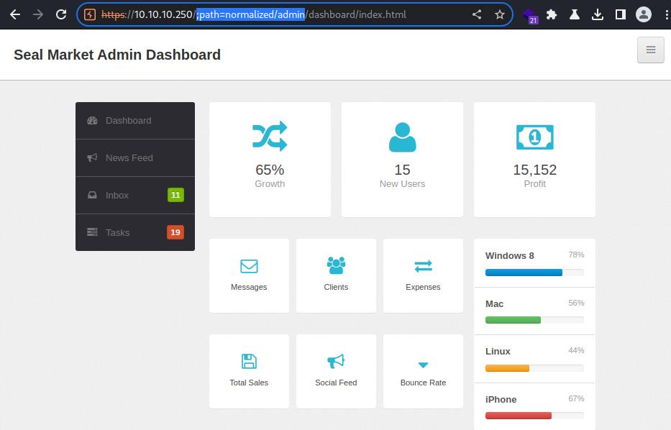Click the Mac 56% value

[576, 303]
